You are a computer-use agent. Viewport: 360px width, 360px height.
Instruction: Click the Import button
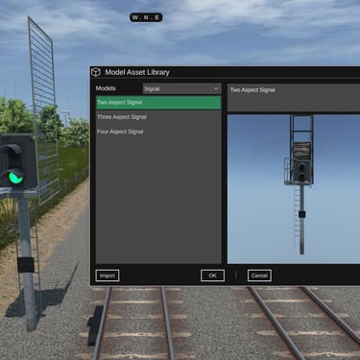point(108,276)
